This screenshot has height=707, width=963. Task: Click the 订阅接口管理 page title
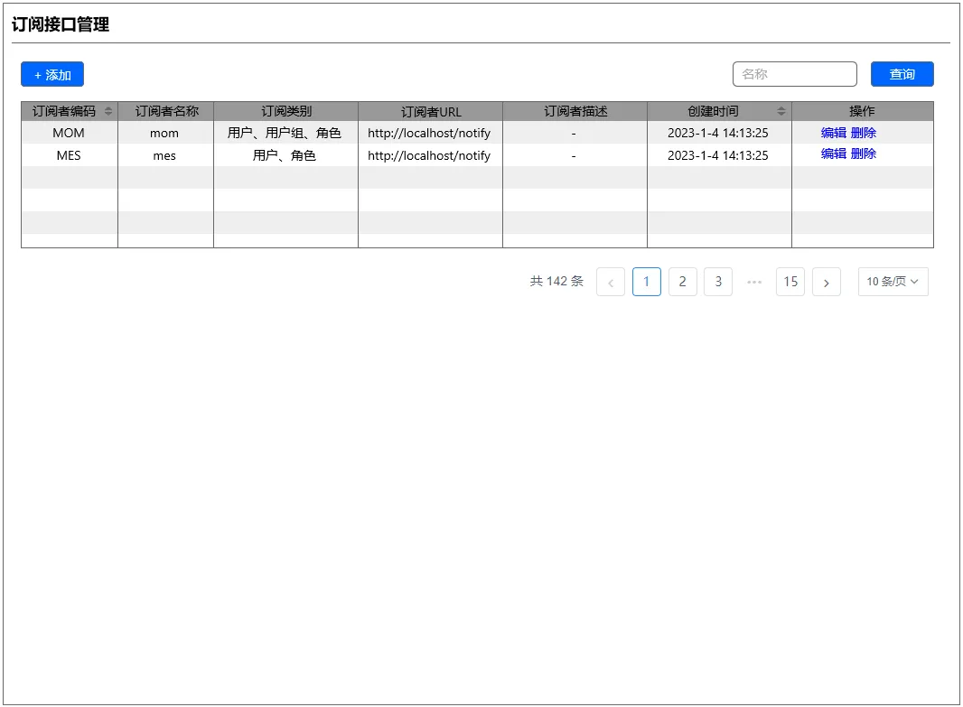[x=61, y=24]
